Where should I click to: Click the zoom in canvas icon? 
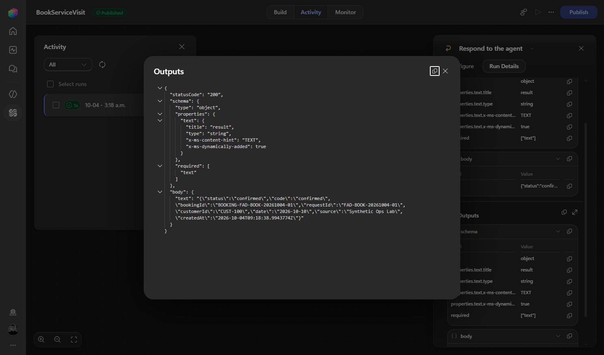41,340
